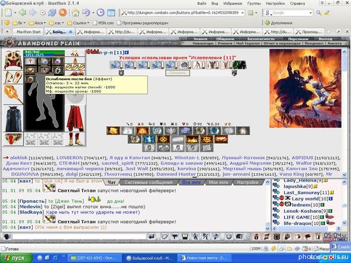Screen dimensions: 351x263
Task: Switch to the Мои логи tab
Action: click(218, 182)
